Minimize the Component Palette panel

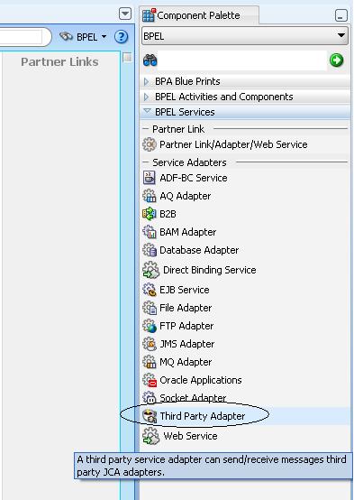tap(341, 15)
